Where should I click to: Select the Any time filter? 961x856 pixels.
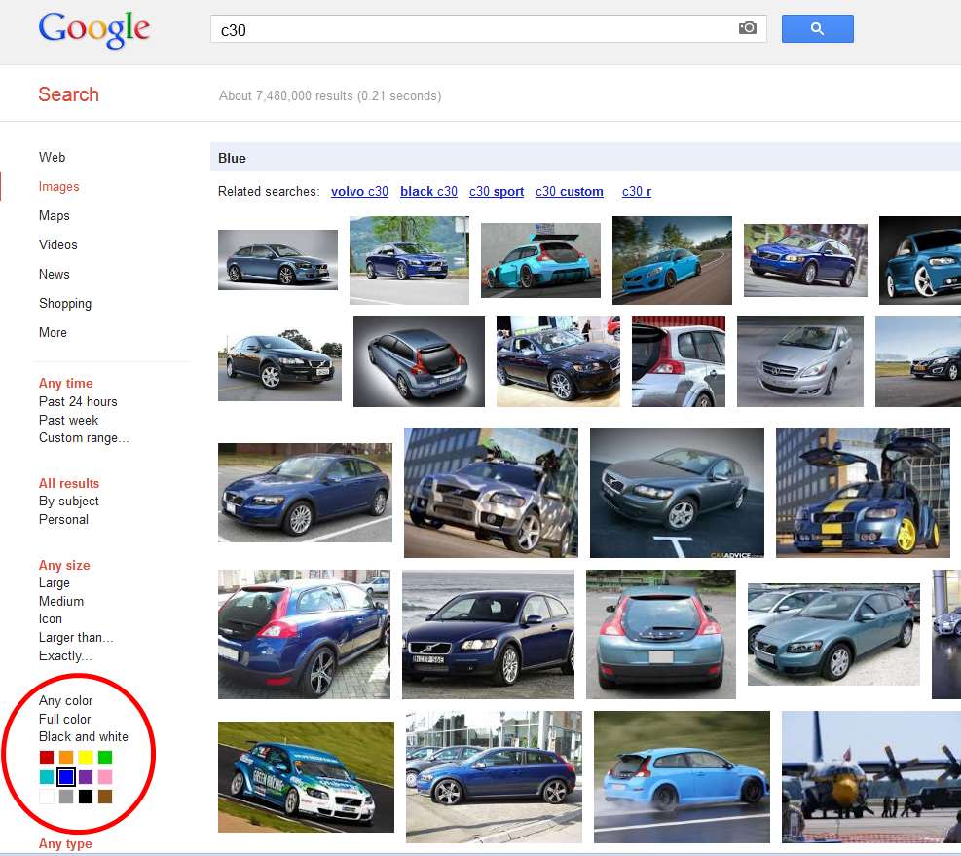65,384
